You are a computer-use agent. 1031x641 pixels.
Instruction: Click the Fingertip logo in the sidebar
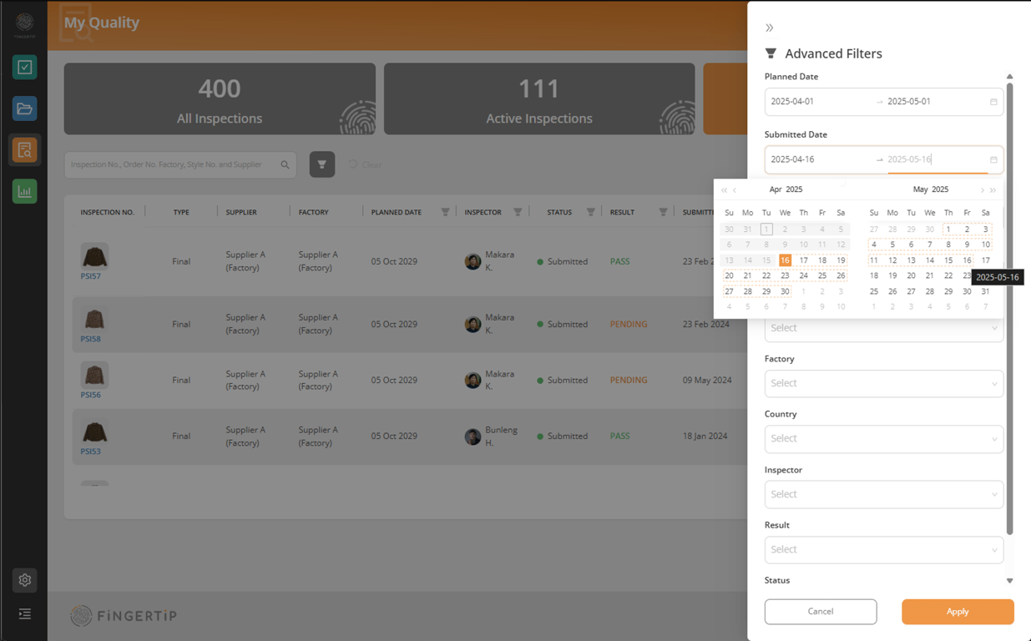[x=24, y=23]
